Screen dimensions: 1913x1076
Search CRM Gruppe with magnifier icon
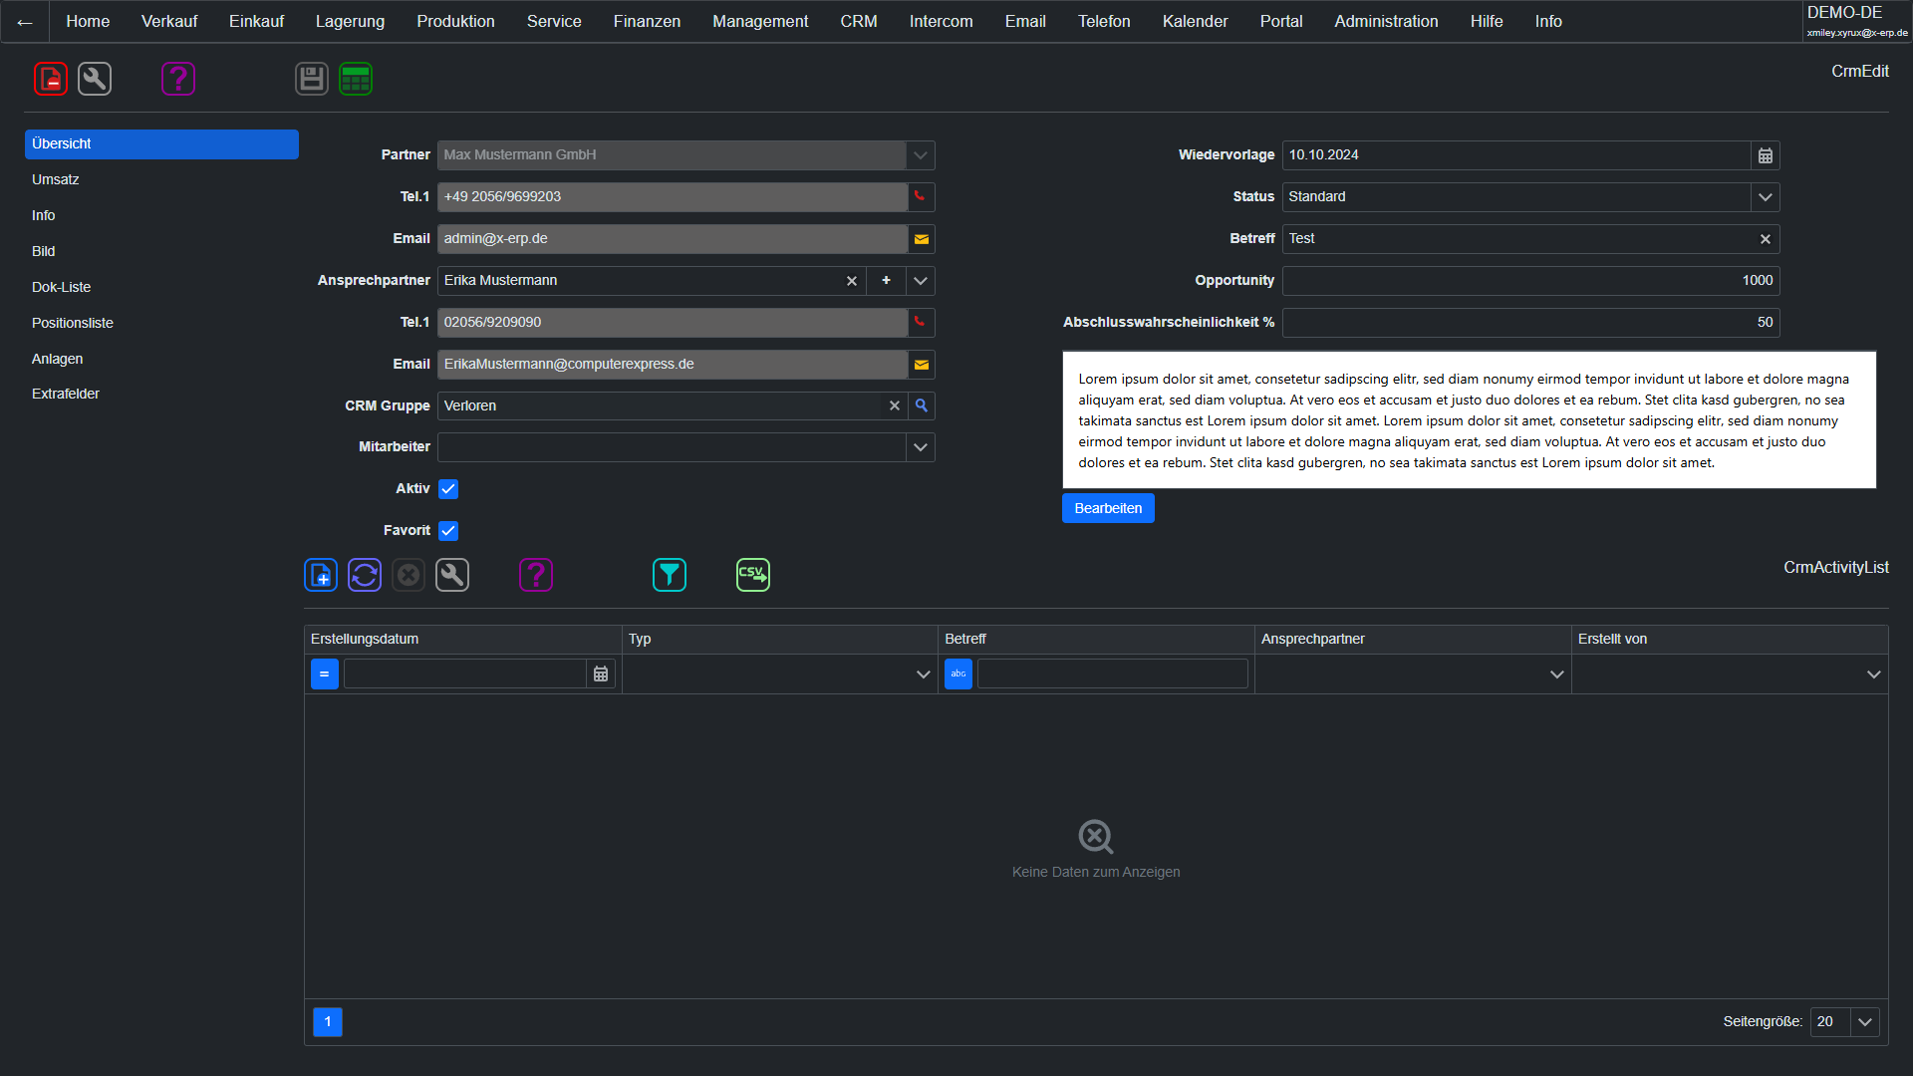tap(922, 405)
